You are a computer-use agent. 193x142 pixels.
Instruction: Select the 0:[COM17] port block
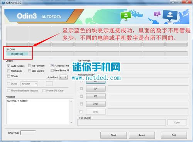17,54
